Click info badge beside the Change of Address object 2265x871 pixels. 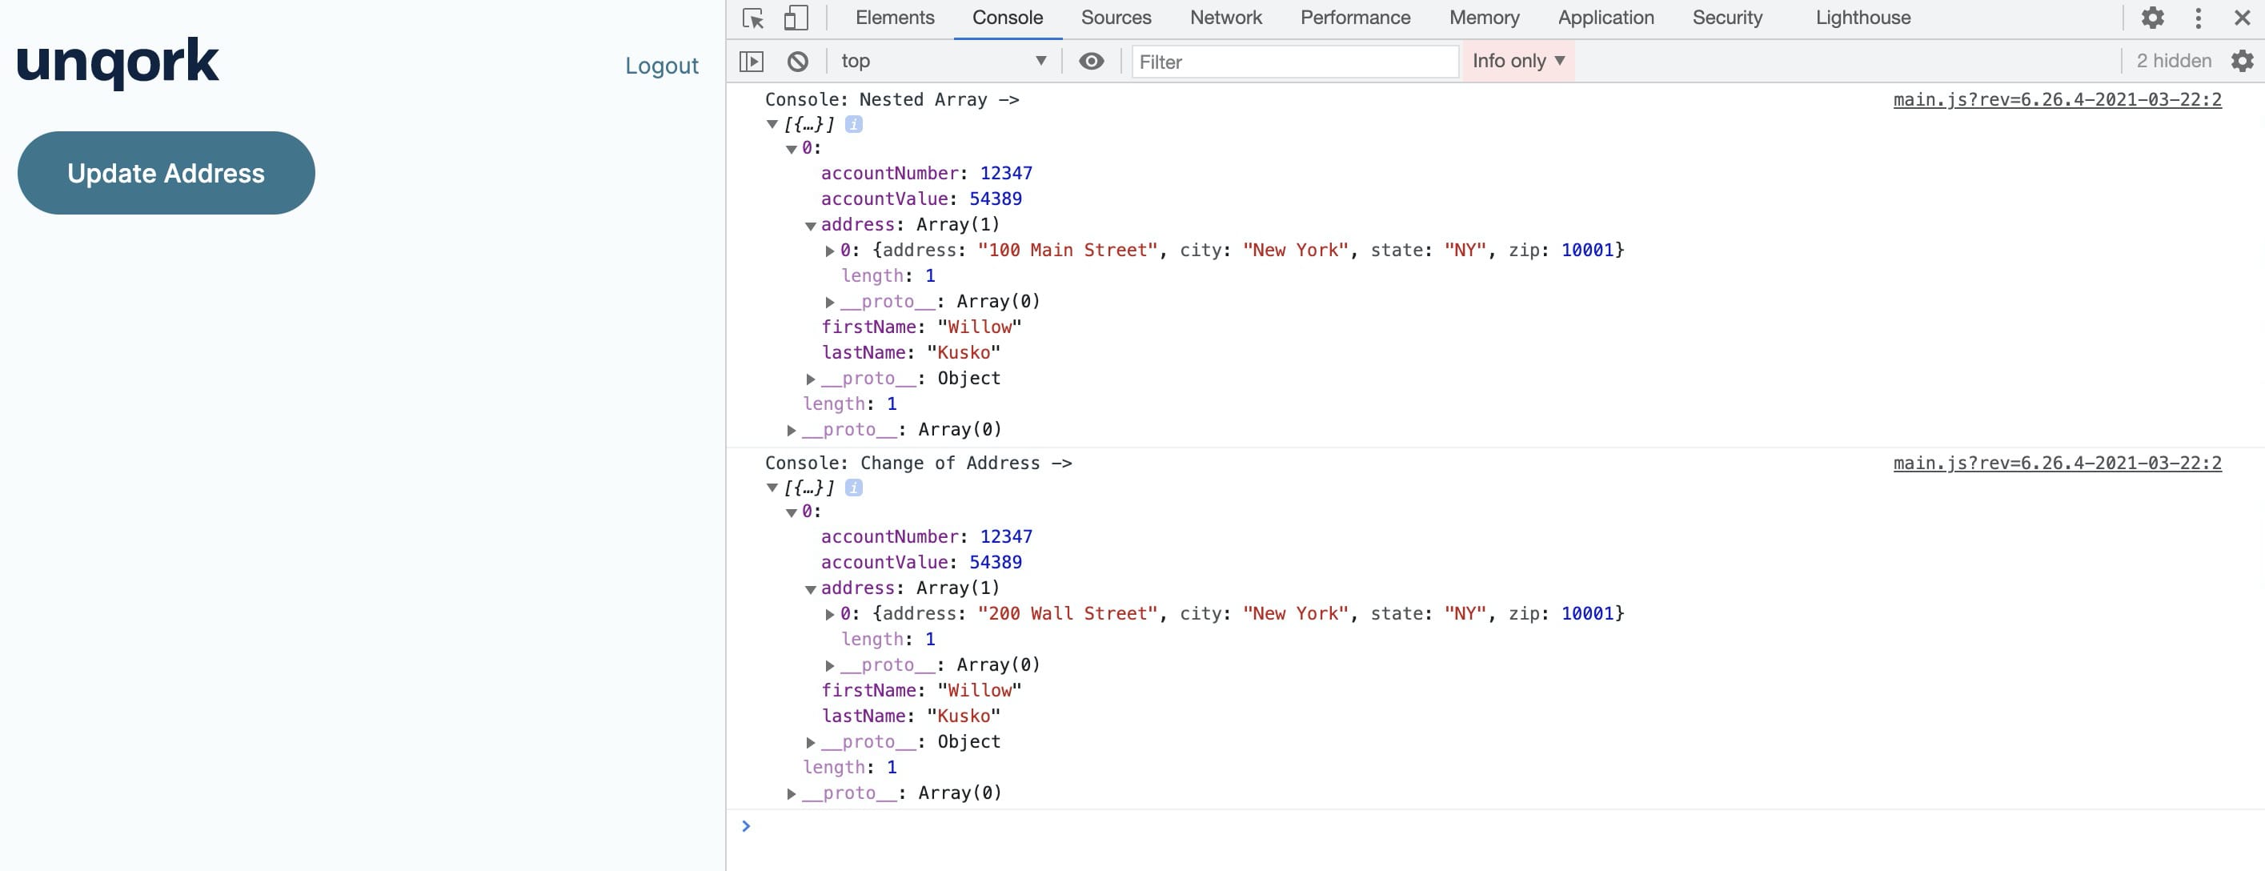pyautogui.click(x=853, y=488)
